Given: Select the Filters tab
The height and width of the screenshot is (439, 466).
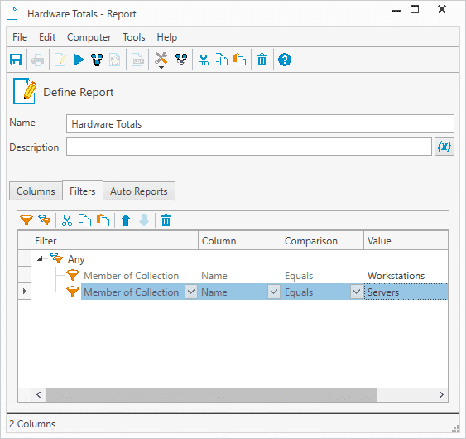Looking at the screenshot, I should coord(83,191).
